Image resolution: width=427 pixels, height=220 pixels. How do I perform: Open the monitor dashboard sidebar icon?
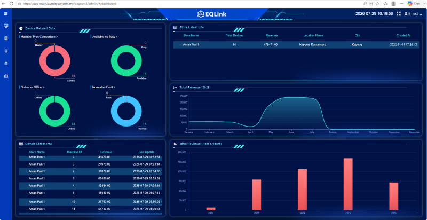[x=6, y=26]
